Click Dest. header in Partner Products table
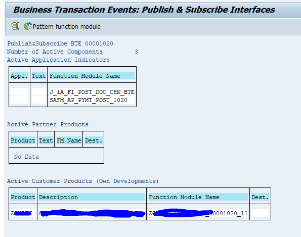 tap(94, 140)
